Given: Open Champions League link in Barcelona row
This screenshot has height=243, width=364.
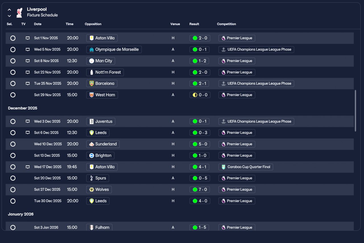Looking at the screenshot, I should click(x=256, y=84).
